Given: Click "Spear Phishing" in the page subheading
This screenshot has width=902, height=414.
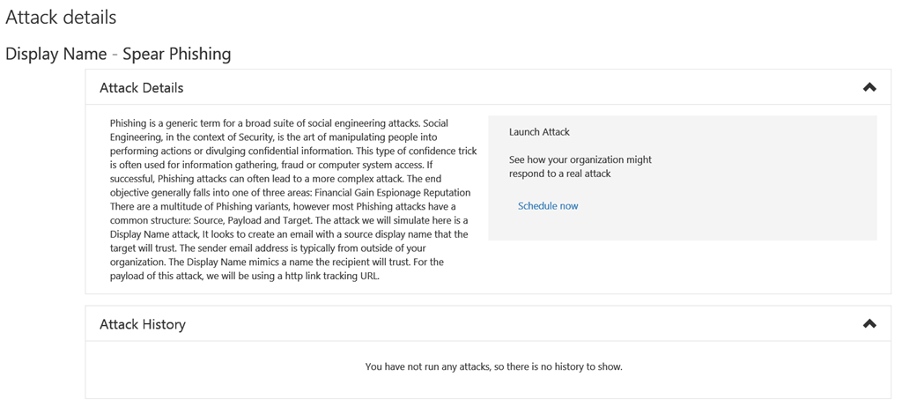Looking at the screenshot, I should tap(176, 54).
